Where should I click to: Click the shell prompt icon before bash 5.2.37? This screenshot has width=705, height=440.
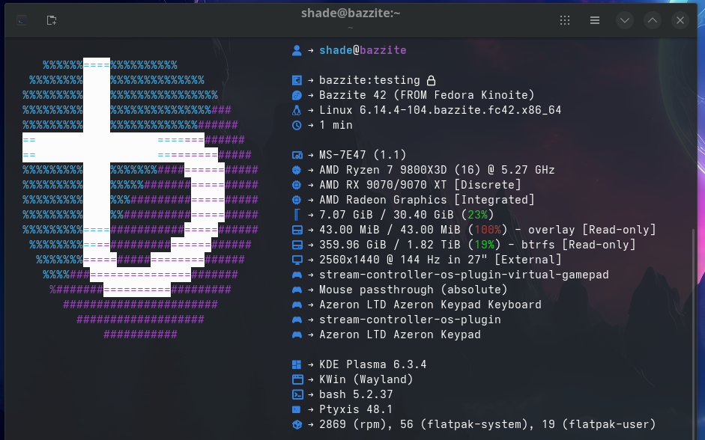pos(297,394)
